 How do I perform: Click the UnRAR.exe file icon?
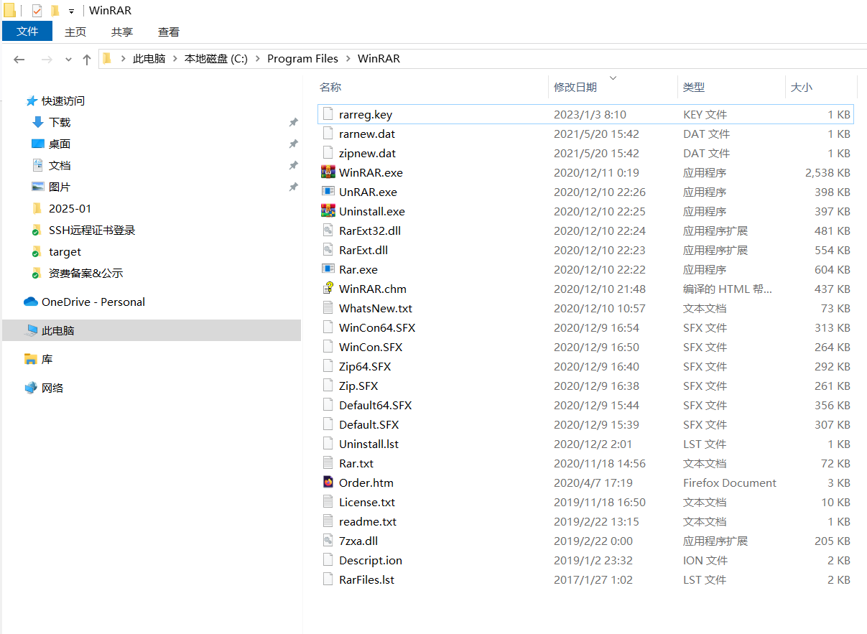[328, 192]
